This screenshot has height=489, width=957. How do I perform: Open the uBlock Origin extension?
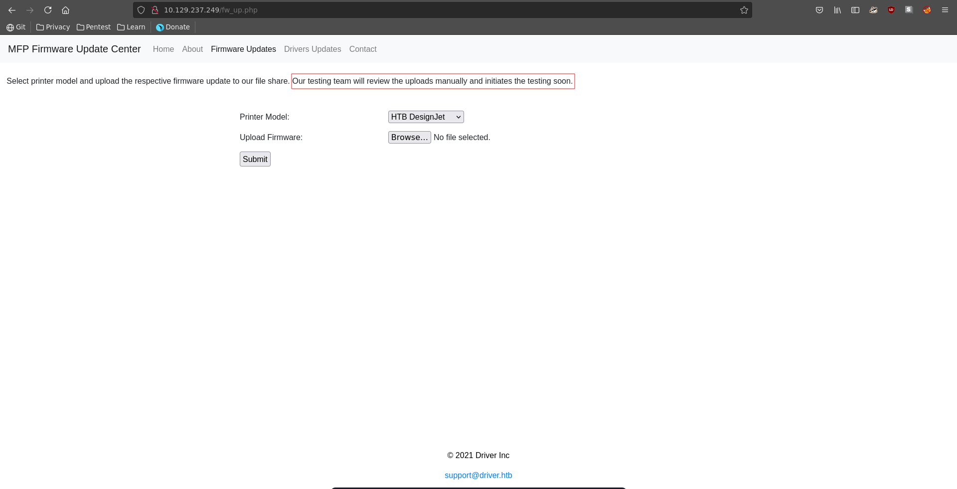coord(891,10)
